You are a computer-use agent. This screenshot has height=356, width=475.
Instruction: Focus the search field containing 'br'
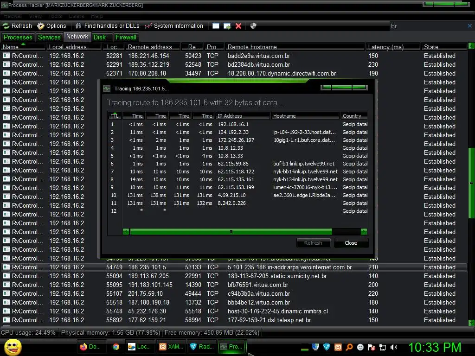[x=428, y=26]
